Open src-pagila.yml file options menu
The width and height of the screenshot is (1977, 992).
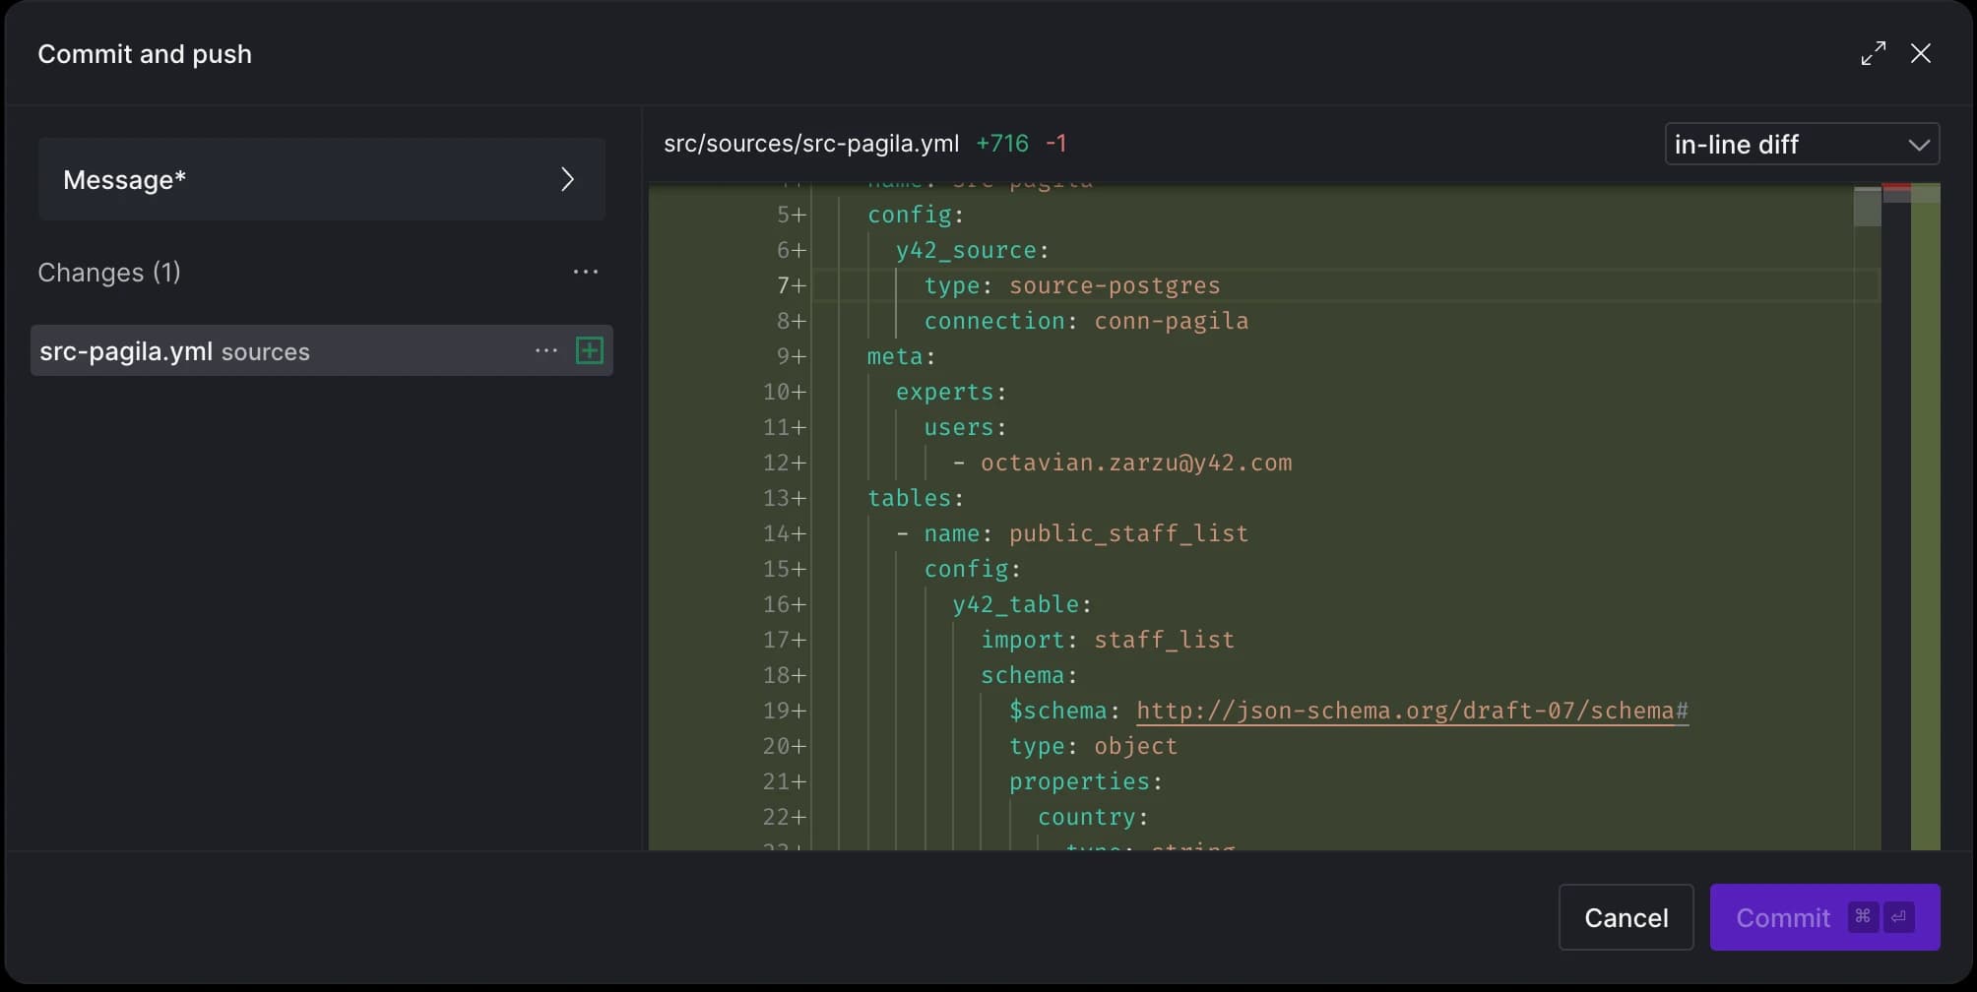click(x=545, y=350)
